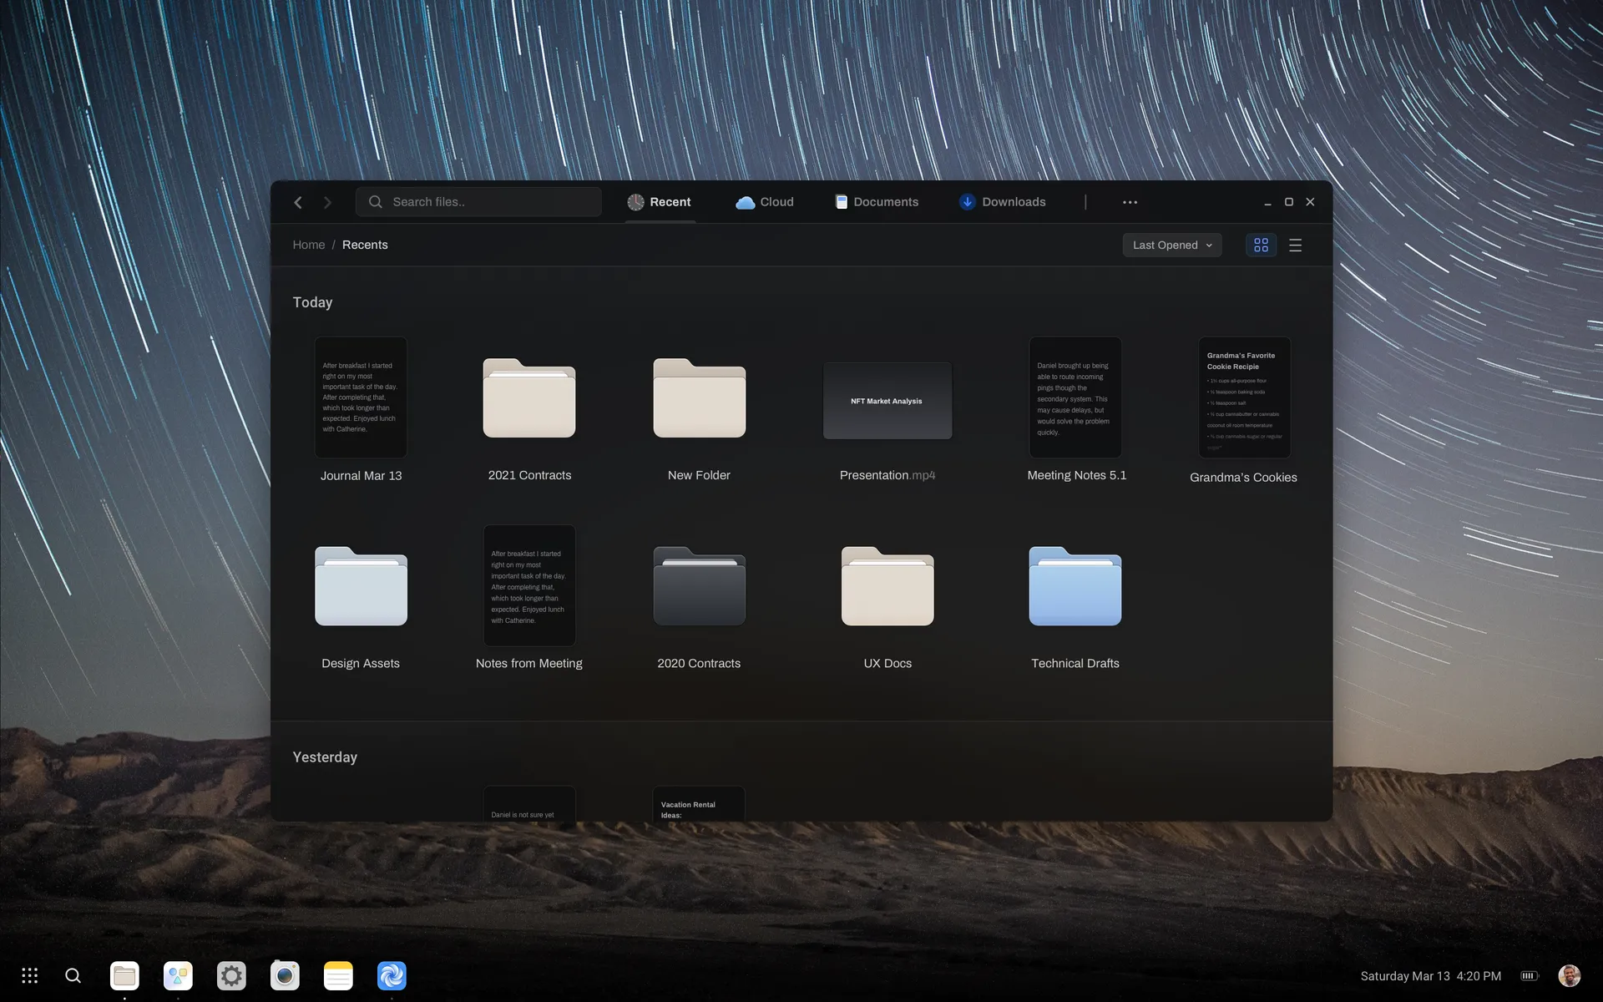Launch the yellow Notes app in dock
The height and width of the screenshot is (1002, 1603).
tap(338, 975)
